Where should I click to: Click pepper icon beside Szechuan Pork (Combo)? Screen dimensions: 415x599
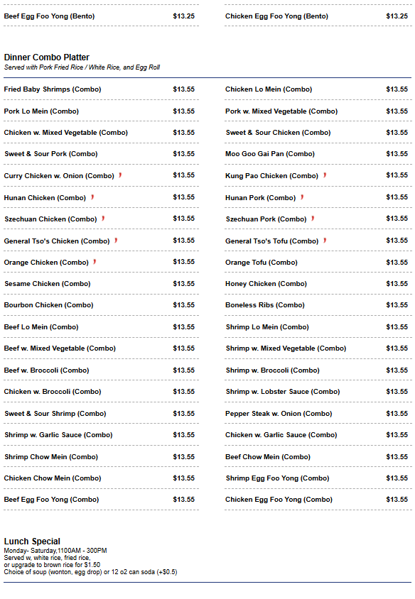pyautogui.click(x=313, y=219)
